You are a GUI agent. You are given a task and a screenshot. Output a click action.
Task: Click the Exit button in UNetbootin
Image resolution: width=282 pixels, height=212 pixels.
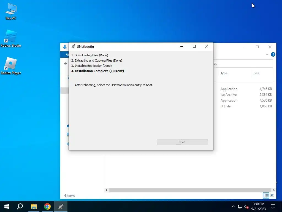click(x=182, y=142)
